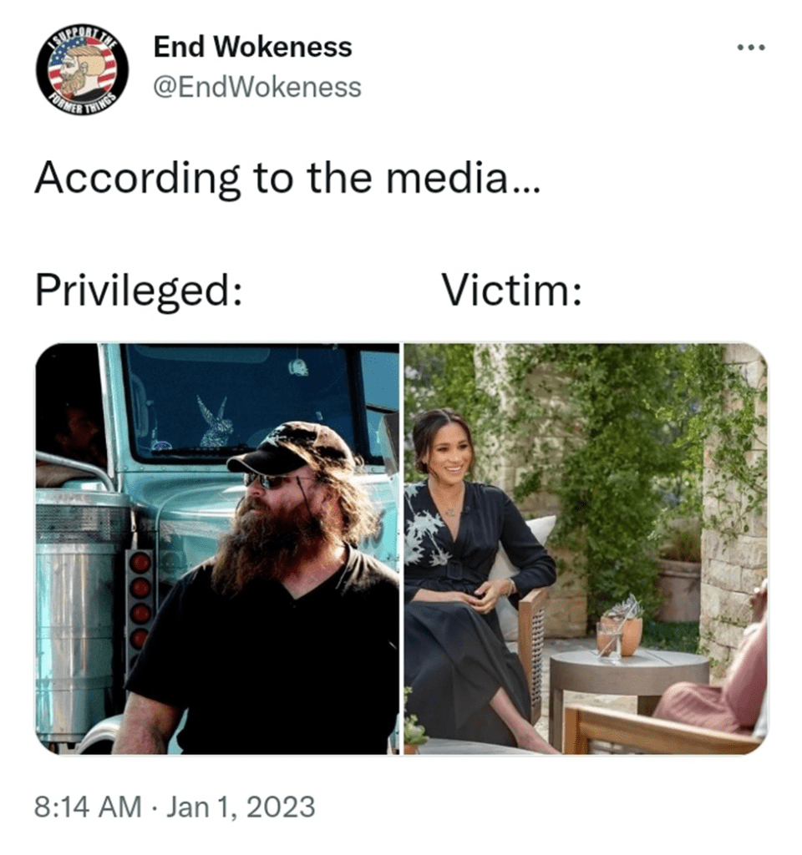Image resolution: width=802 pixels, height=855 pixels.
Task: Click the End Wokeness profile avatar
Action: click(82, 70)
